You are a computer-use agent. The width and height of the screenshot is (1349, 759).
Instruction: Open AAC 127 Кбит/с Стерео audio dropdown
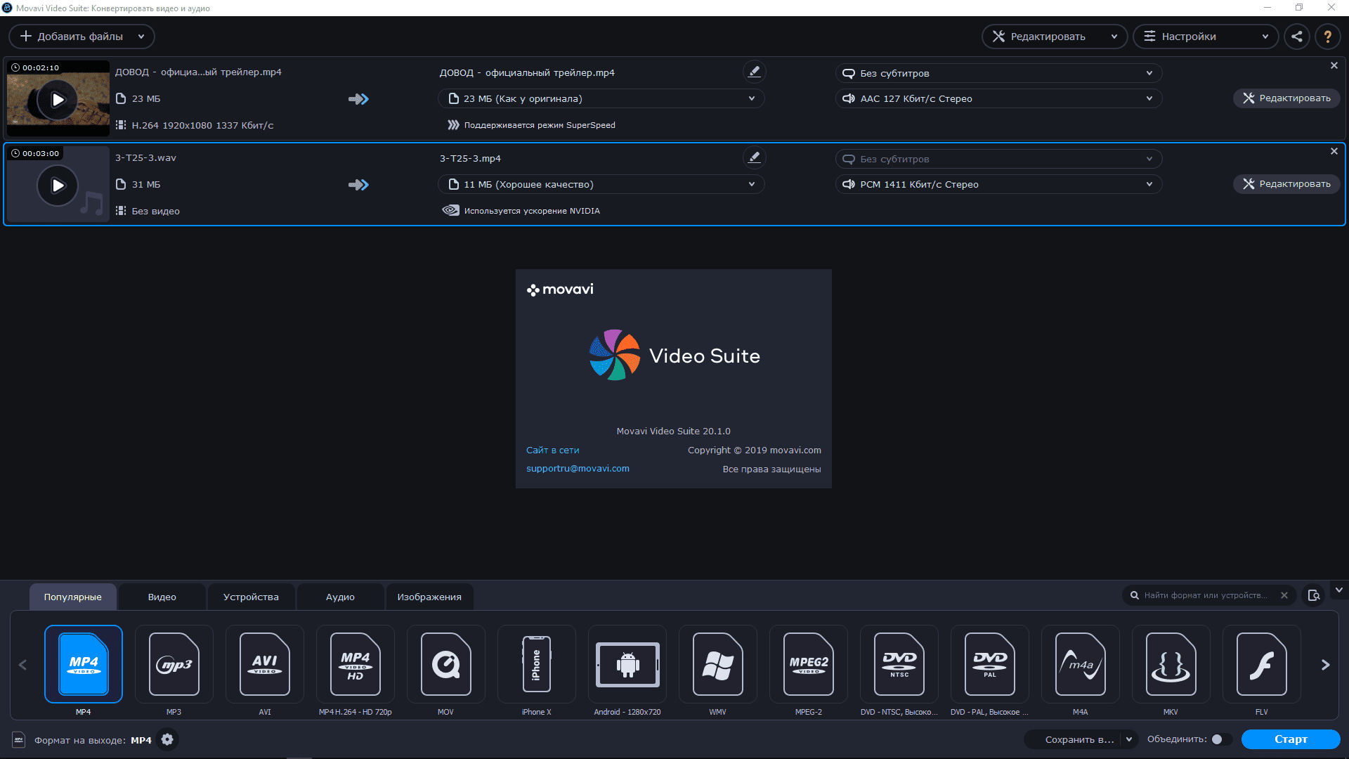coord(998,98)
